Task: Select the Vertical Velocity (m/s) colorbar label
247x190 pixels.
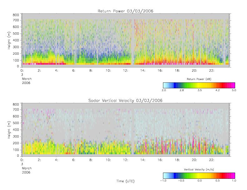Action: click(199, 169)
